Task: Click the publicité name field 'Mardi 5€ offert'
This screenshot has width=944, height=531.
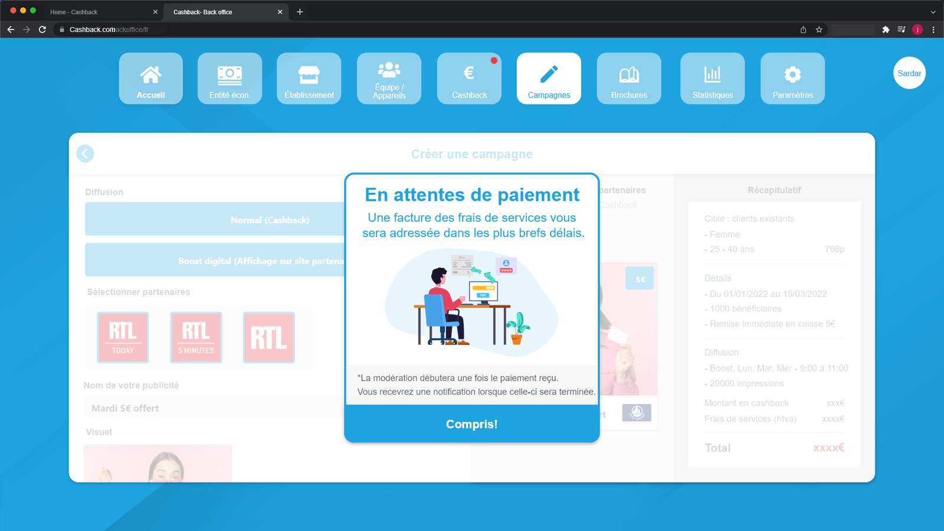Action: pos(215,408)
